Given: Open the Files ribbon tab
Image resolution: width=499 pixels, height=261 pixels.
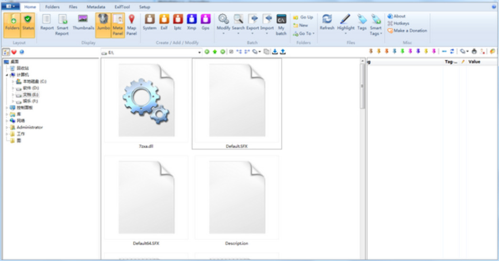Looking at the screenshot, I should point(73,7).
